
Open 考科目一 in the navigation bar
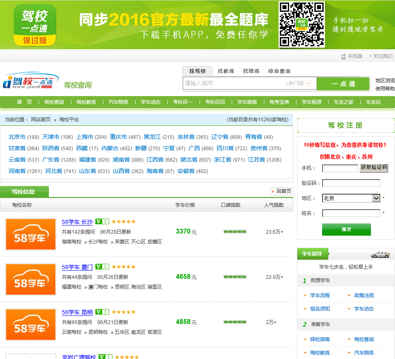click(x=183, y=102)
